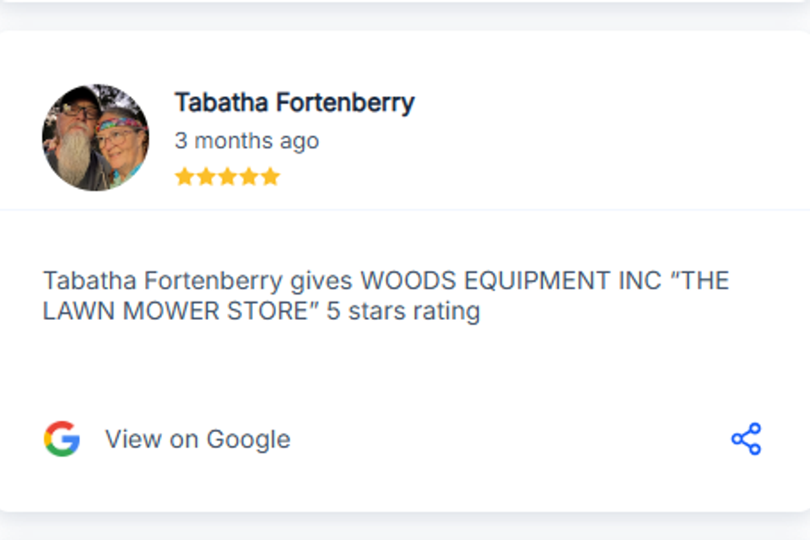Select the first star of the rating
Viewport: 810px width, 540px height.
coord(184,175)
